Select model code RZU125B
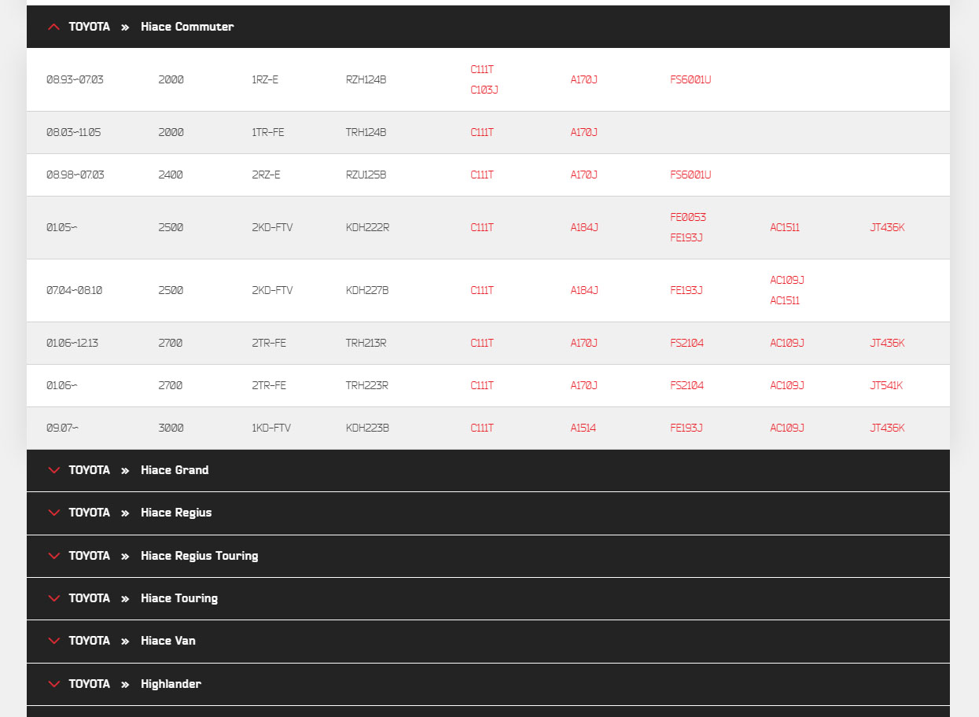This screenshot has width=979, height=717. click(x=366, y=175)
